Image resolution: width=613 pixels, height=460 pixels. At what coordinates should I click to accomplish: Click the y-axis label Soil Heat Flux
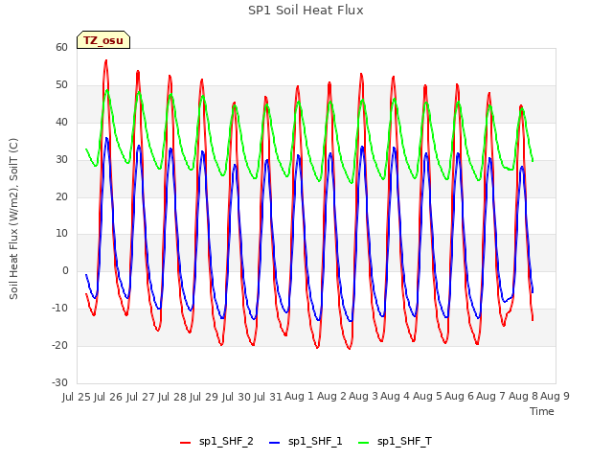(x=13, y=219)
